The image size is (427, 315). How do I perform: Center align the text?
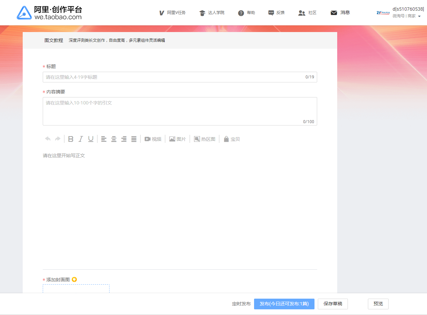point(114,139)
